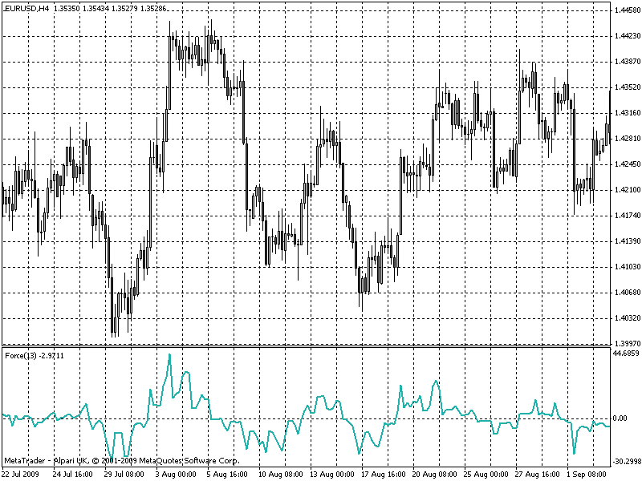Click the 44.6859 indicator scale value
642x481 pixels.
(x=627, y=354)
